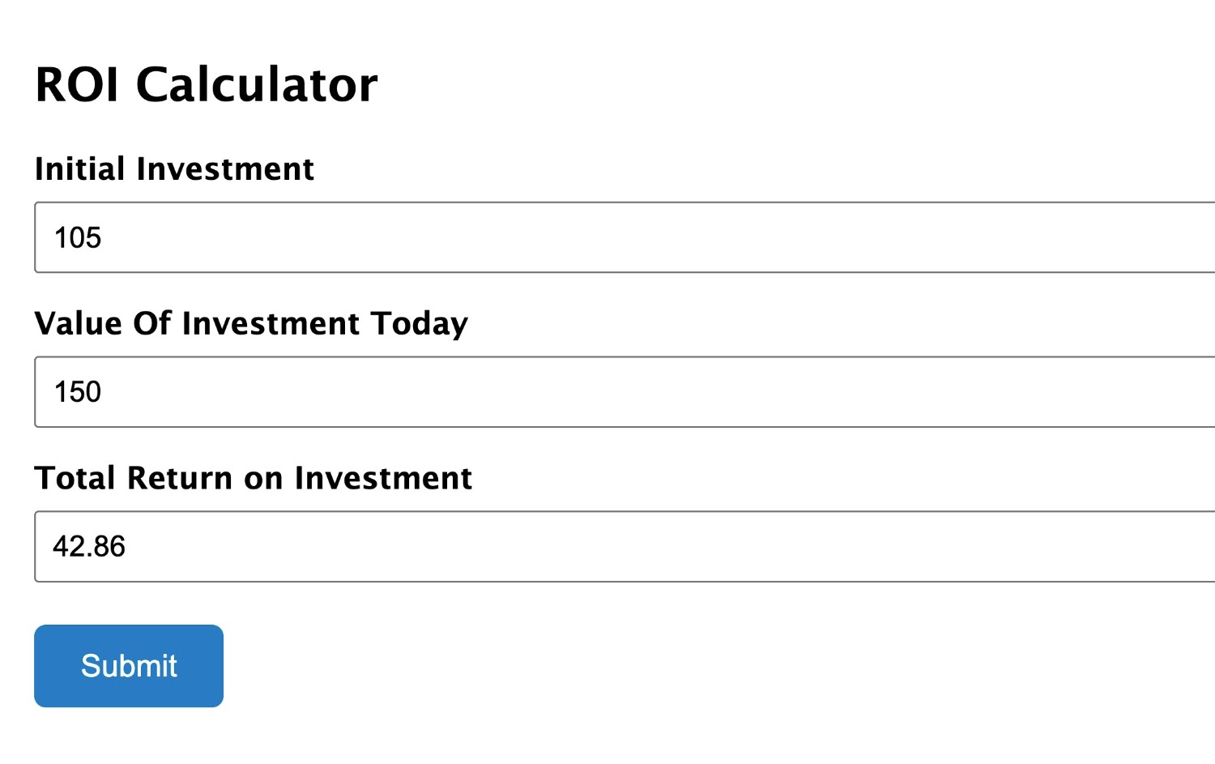Select the value 105 in the first field
The height and width of the screenshot is (764, 1215).
(79, 237)
